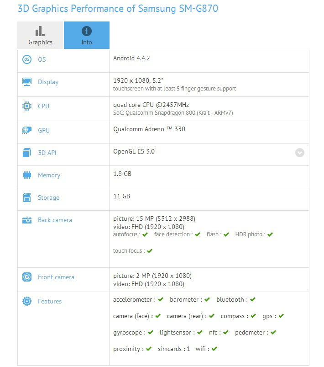Click the touchscreen gesture support text
324x367 pixels.
pos(174,89)
